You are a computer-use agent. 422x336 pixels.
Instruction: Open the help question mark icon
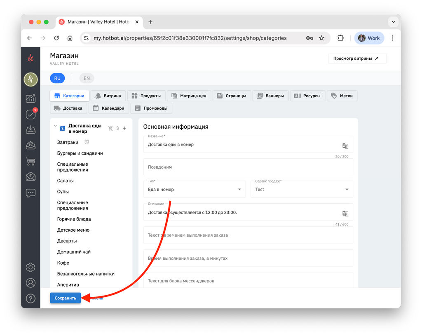point(30,298)
